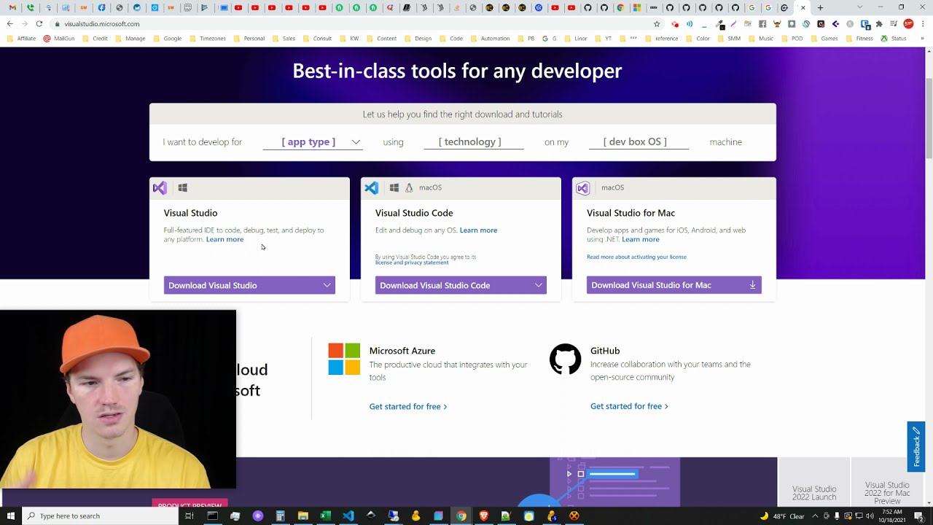Viewport: 933px width, 525px height.
Task: Open Brave browser from the taskbar
Action: pyautogui.click(x=484, y=516)
